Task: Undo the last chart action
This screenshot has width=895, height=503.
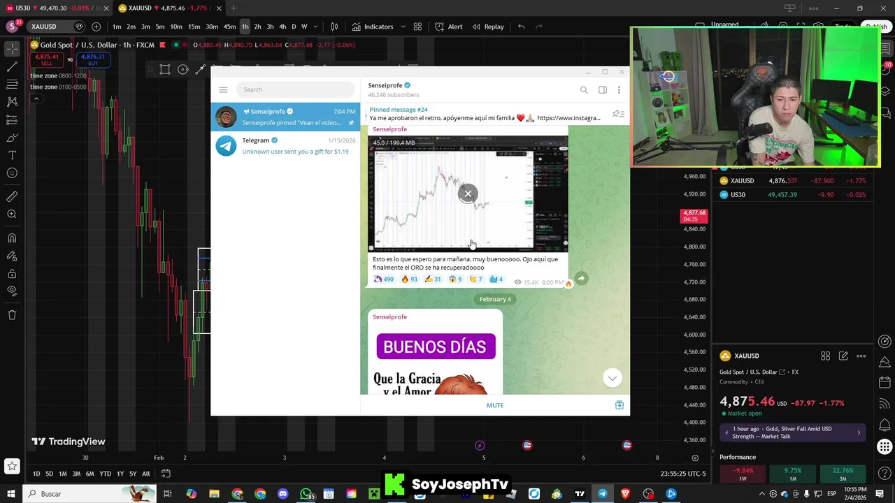Action: (x=521, y=27)
